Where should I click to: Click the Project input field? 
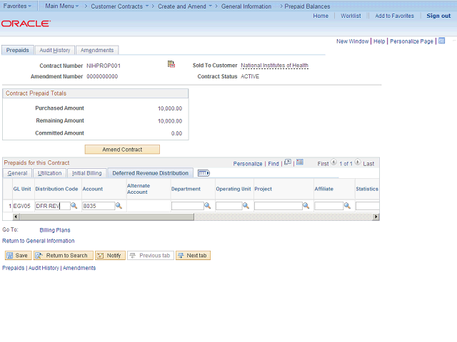278,206
